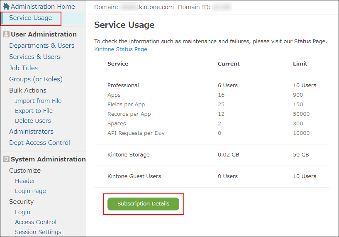Open Bulk Actions section
This screenshot has width=339, height=237.
coord(28,90)
